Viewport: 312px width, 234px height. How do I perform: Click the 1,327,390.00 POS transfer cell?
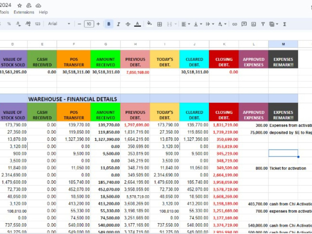[74, 139]
